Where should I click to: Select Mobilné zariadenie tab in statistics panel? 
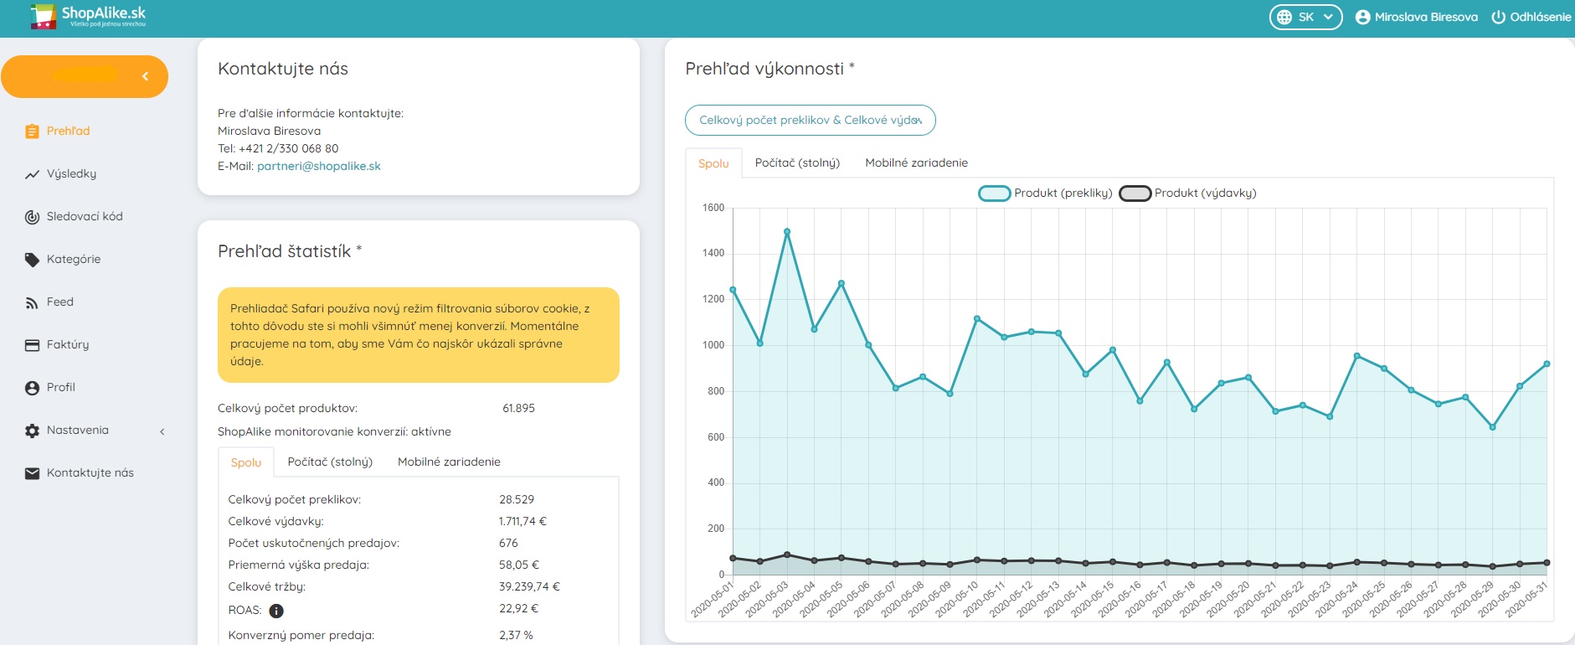[449, 462]
